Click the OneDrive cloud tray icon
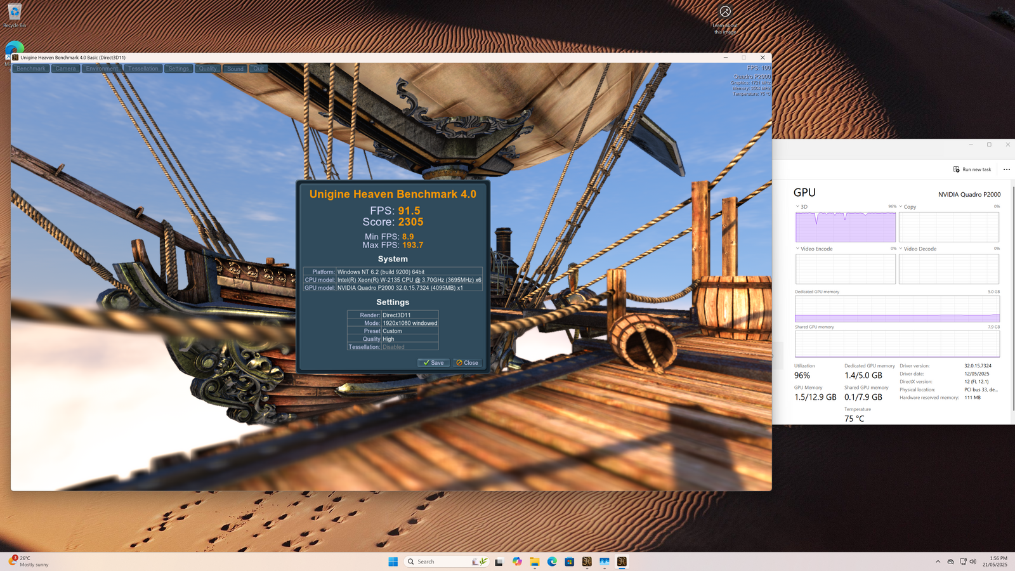The height and width of the screenshot is (571, 1015). click(x=951, y=561)
